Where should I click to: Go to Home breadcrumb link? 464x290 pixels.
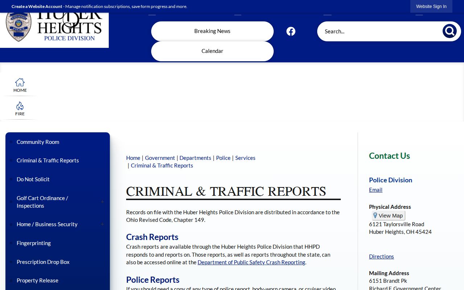coord(133,158)
